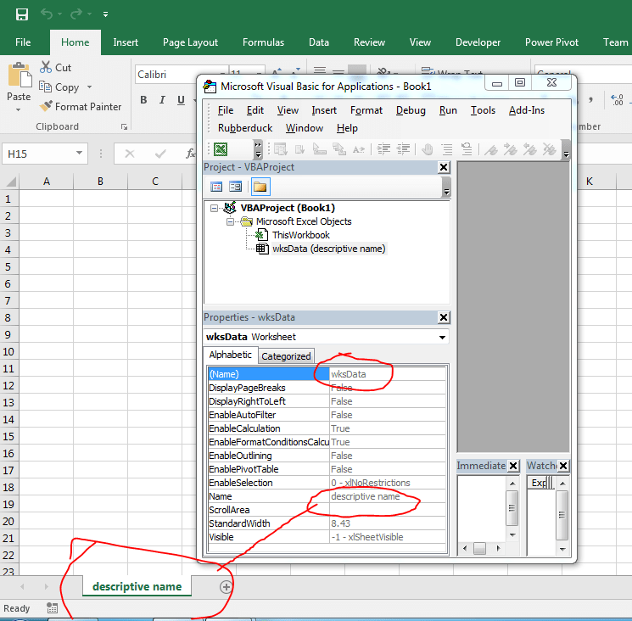The width and height of the screenshot is (632, 621).
Task: Click the (Name) property value wksData
Action: point(388,374)
